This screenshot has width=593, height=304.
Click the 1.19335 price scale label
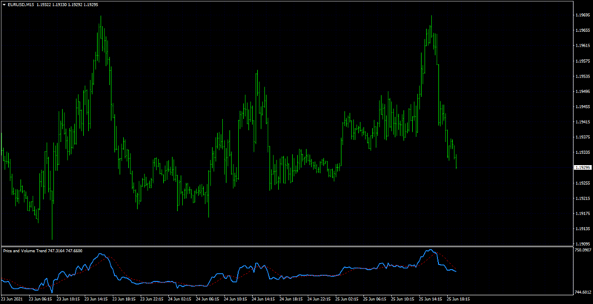tap(583, 152)
